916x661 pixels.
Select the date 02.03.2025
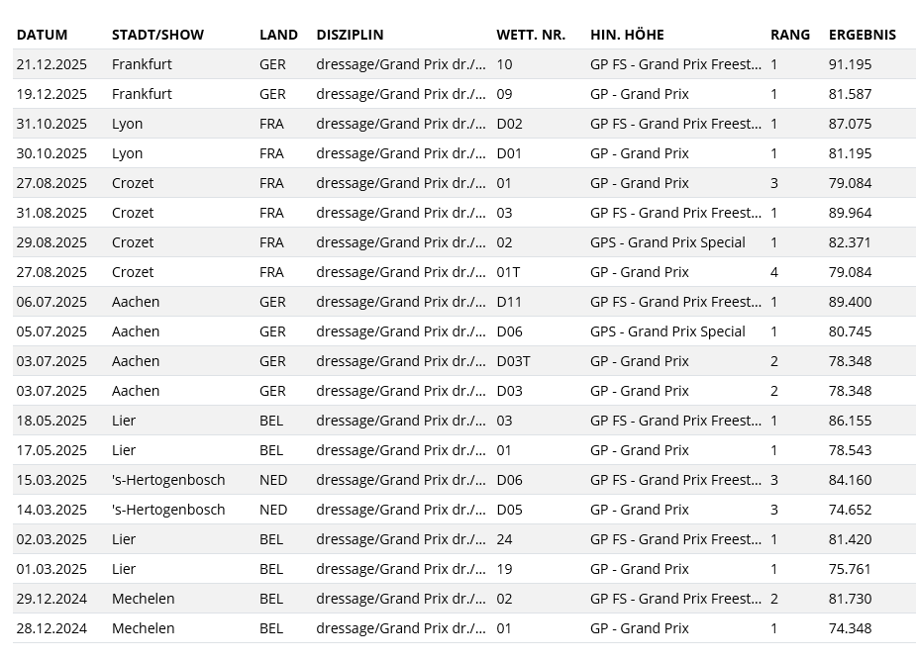tap(51, 539)
